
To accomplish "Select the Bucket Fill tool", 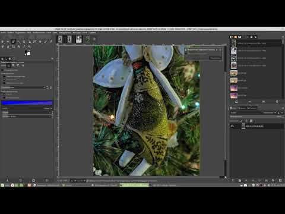I will point(40,42).
